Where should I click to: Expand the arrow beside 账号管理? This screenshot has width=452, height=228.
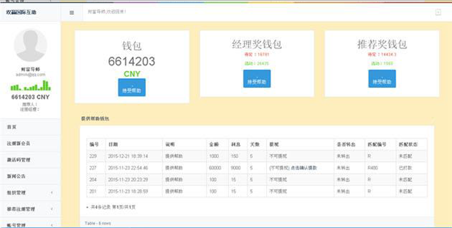click(x=52, y=225)
